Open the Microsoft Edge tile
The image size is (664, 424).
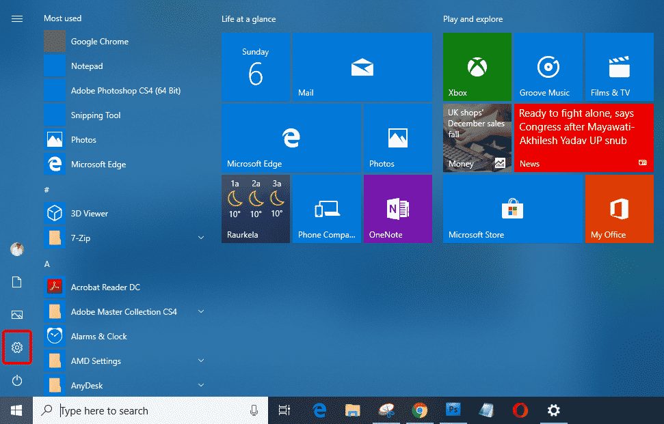[x=291, y=138]
